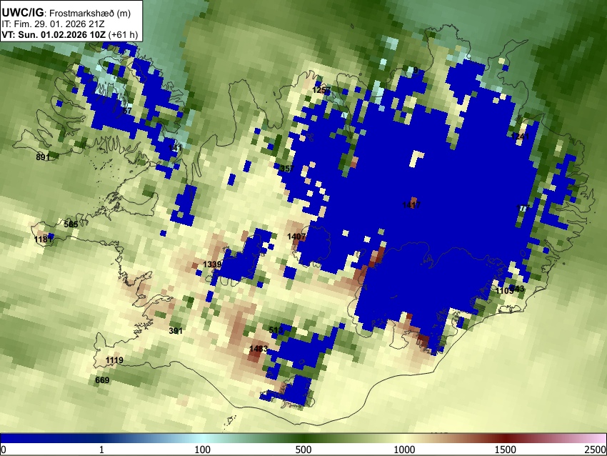The height and width of the screenshot is (456, 607).
Task: Click the map value 669 offshore in the southwest
Action: [x=102, y=380]
